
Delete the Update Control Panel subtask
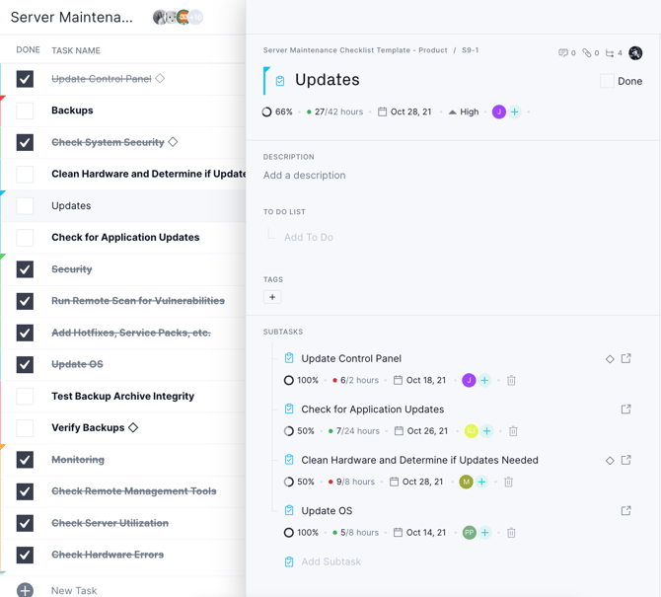point(511,380)
